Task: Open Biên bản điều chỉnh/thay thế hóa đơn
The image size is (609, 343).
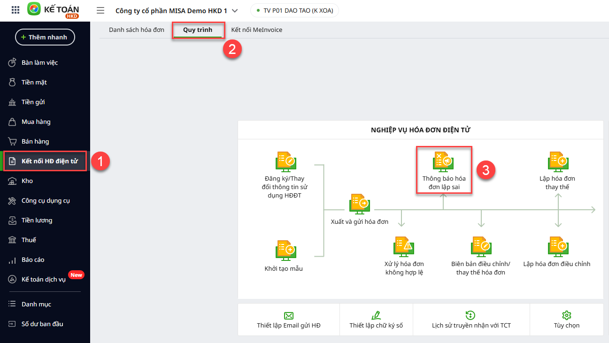Action: click(x=481, y=246)
